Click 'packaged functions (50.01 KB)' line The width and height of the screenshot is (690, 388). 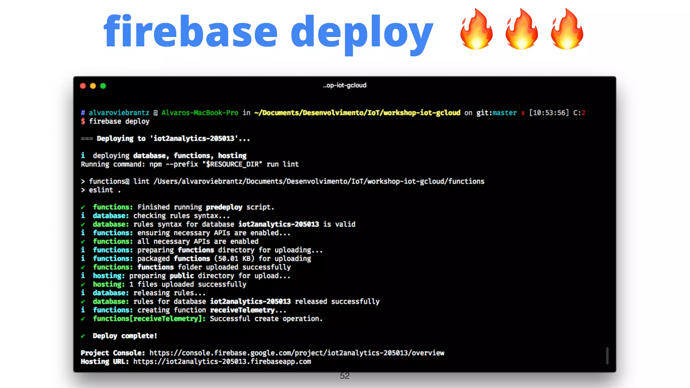click(196, 259)
